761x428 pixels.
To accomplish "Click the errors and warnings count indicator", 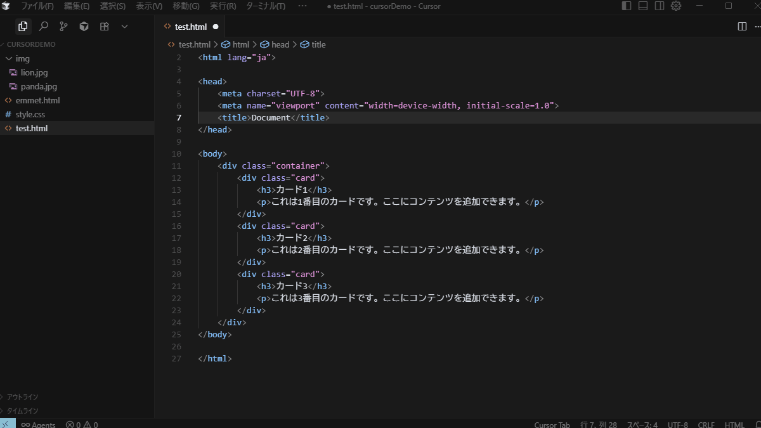I will [x=82, y=424].
